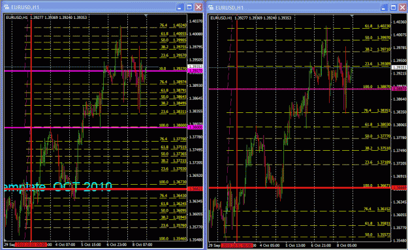The height and width of the screenshot is (250, 408).
Task: Click 1.38930 on the left price scale
Action: [196, 86]
